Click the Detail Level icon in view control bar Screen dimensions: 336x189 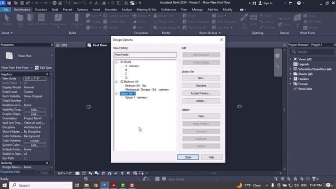click(x=77, y=173)
